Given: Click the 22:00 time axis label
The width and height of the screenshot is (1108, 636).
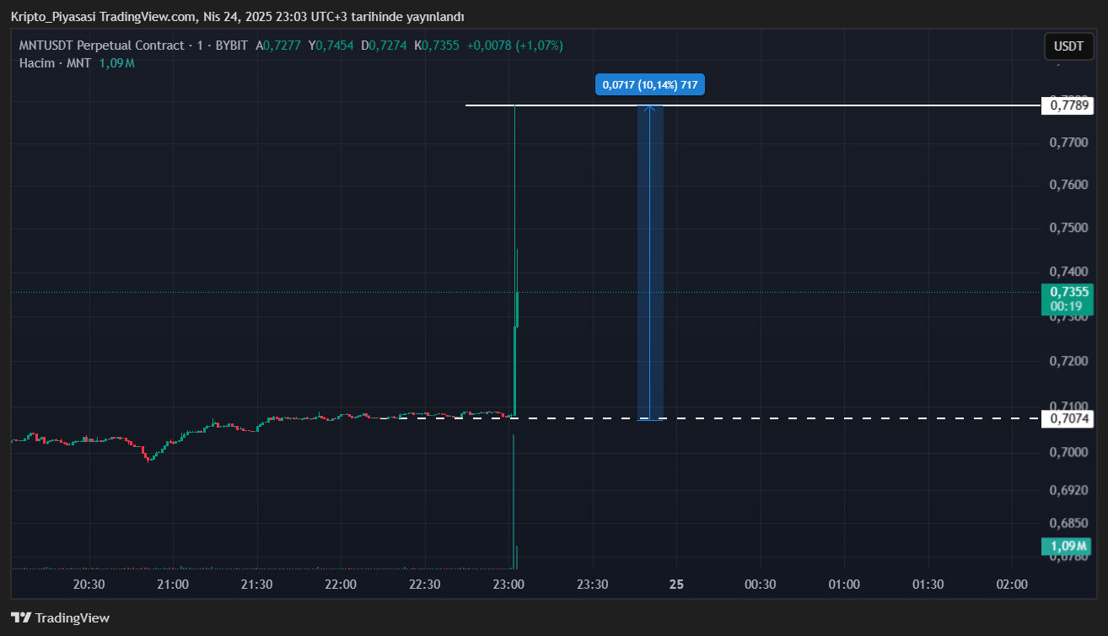Looking at the screenshot, I should (341, 585).
